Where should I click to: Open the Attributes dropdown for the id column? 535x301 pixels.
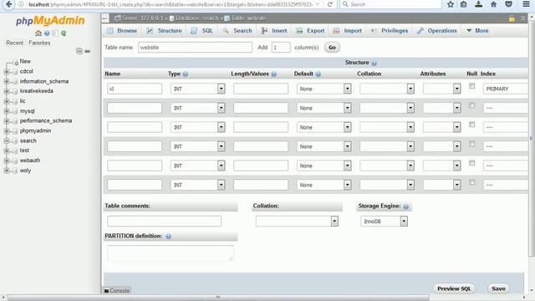(442, 89)
